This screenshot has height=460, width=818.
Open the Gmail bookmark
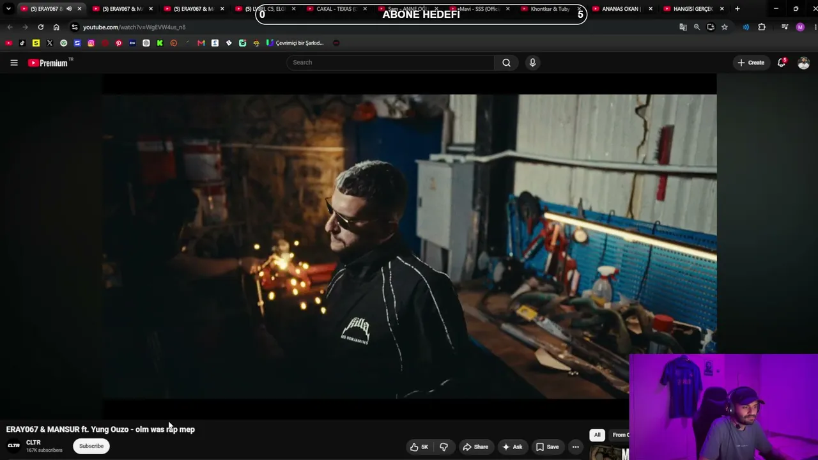point(201,43)
